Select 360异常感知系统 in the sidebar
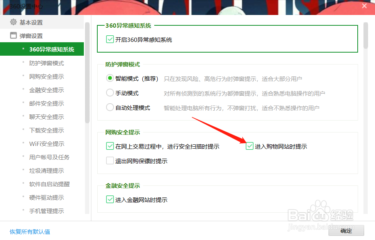Screen dimensions: 375x240 point(42,49)
